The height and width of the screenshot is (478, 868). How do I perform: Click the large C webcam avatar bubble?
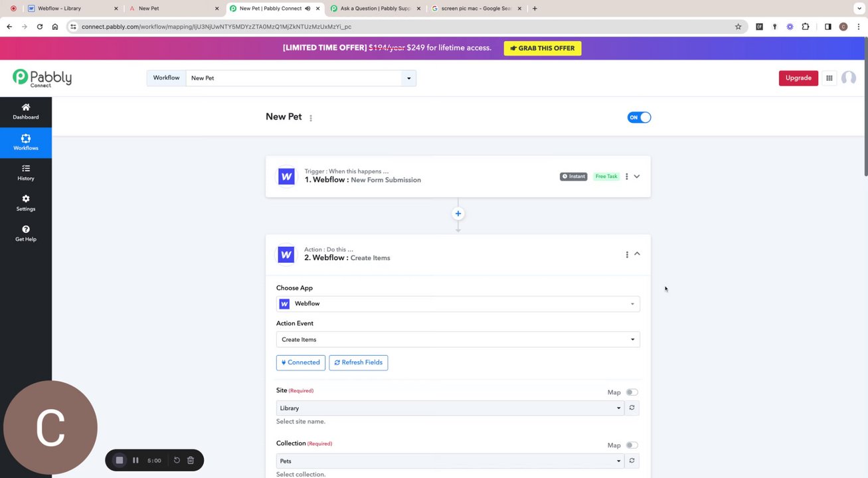(50, 428)
